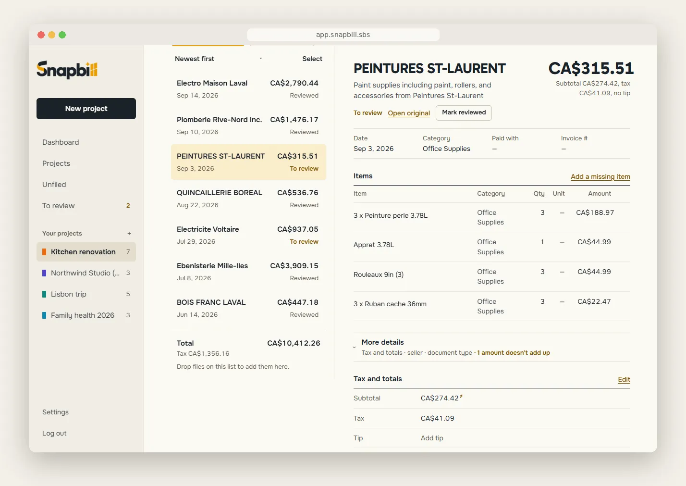Click the Snapbill logo

click(67, 70)
